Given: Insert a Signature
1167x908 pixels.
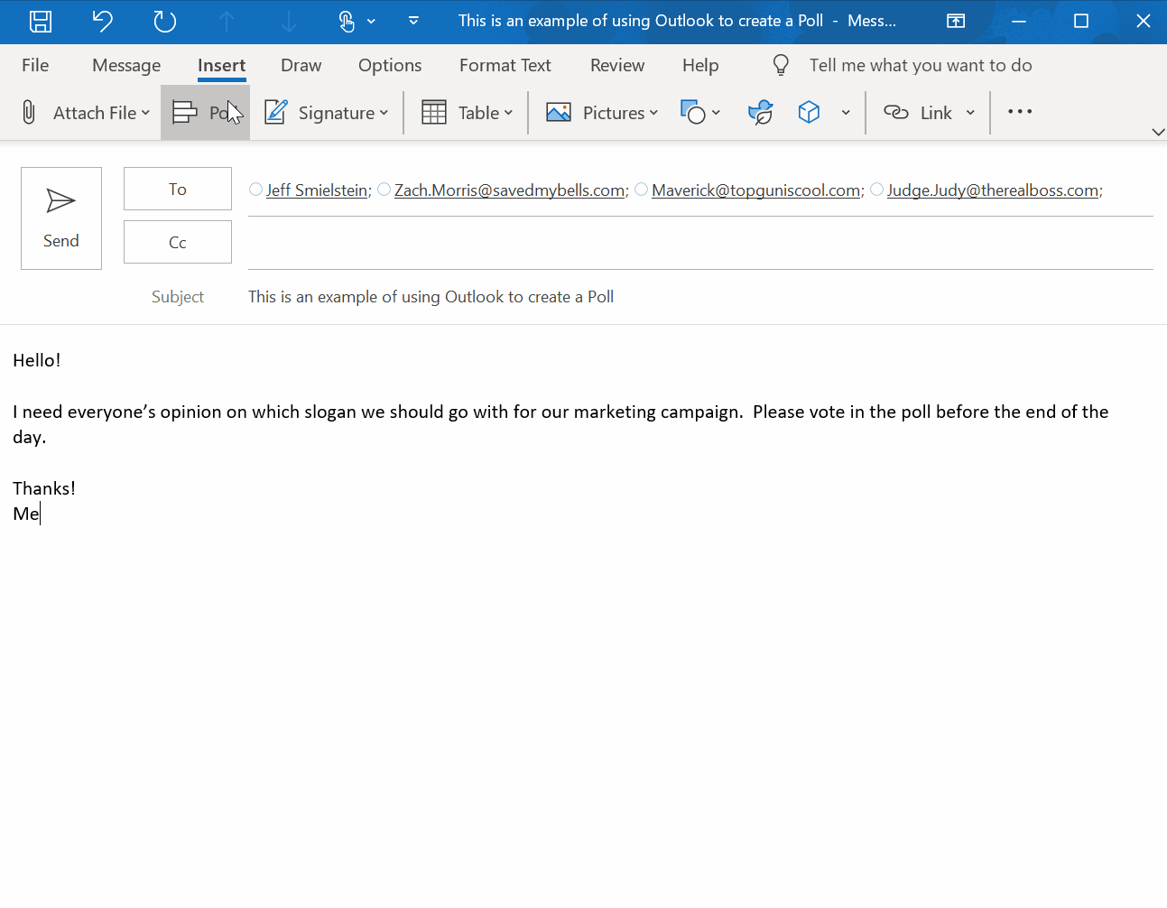Looking at the screenshot, I should click(323, 112).
